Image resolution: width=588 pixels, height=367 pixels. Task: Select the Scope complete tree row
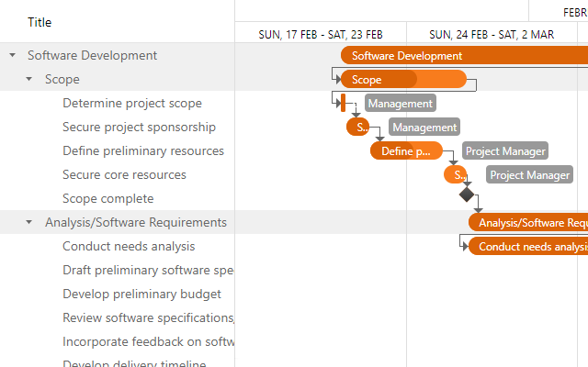point(108,198)
